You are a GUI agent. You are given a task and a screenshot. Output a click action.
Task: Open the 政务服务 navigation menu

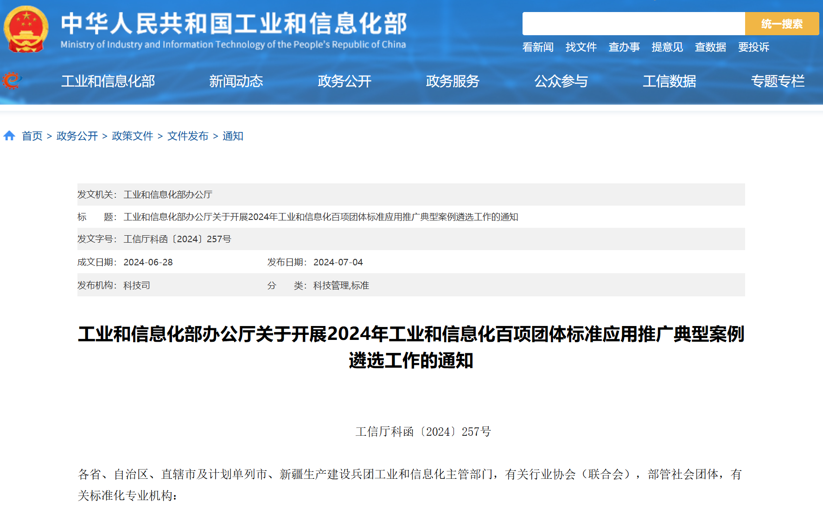click(x=453, y=82)
